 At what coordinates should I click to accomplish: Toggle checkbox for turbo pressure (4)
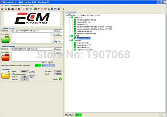(75, 38)
